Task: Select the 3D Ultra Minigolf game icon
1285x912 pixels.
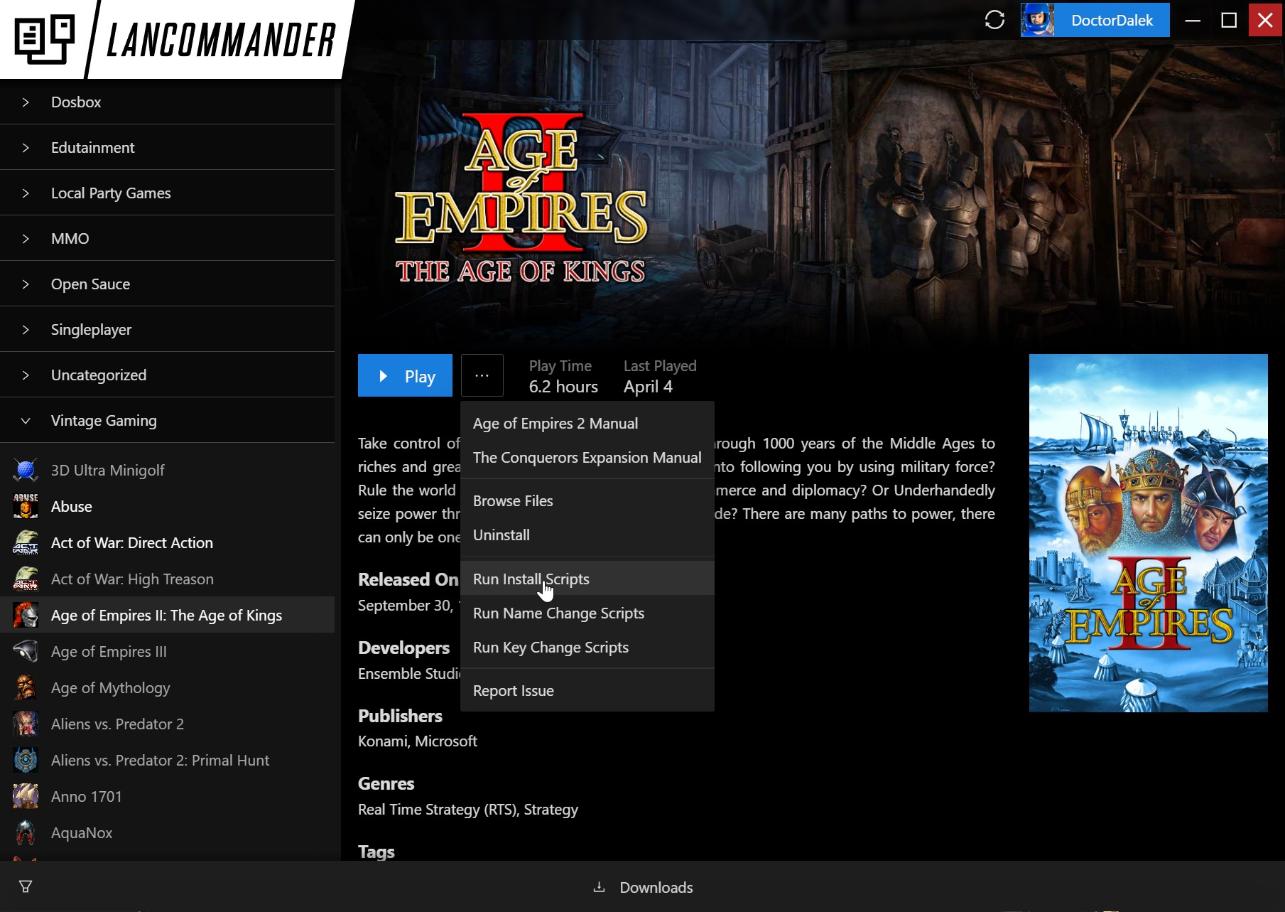Action: (26, 470)
